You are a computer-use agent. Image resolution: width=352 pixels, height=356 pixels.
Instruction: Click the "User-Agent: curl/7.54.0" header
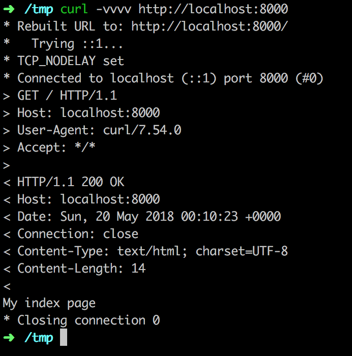(x=99, y=130)
